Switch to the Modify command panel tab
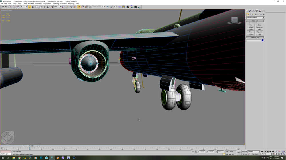The width and height of the screenshot is (286, 160). pos(250,11)
